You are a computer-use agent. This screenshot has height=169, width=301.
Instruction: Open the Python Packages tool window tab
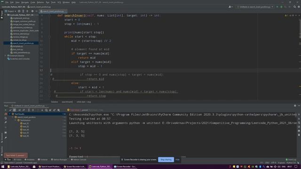pyautogui.click(x=59, y=160)
